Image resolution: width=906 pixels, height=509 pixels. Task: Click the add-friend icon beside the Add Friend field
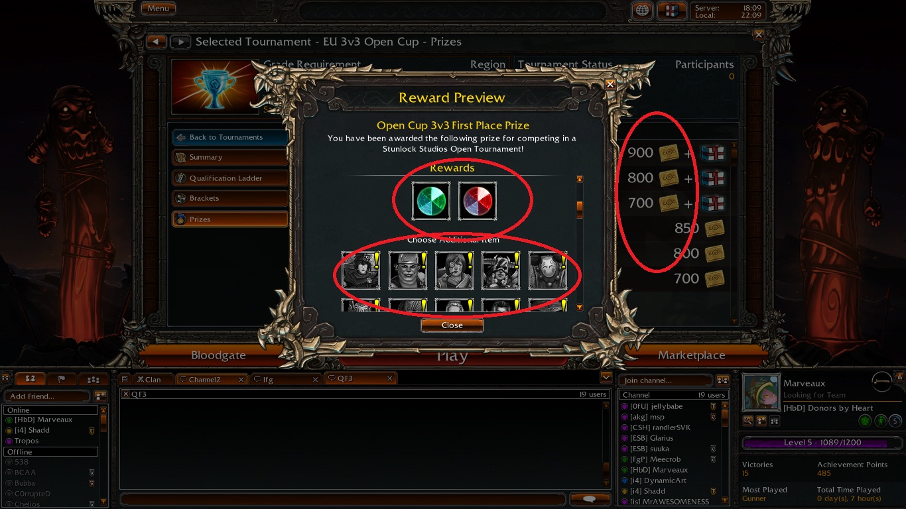pos(100,396)
